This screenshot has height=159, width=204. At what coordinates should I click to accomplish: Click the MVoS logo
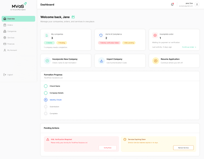pyautogui.click(x=18, y=6)
